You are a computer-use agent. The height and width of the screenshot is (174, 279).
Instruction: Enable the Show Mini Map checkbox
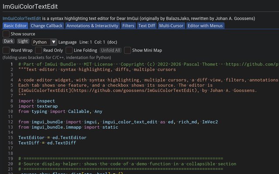click(x=127, y=50)
